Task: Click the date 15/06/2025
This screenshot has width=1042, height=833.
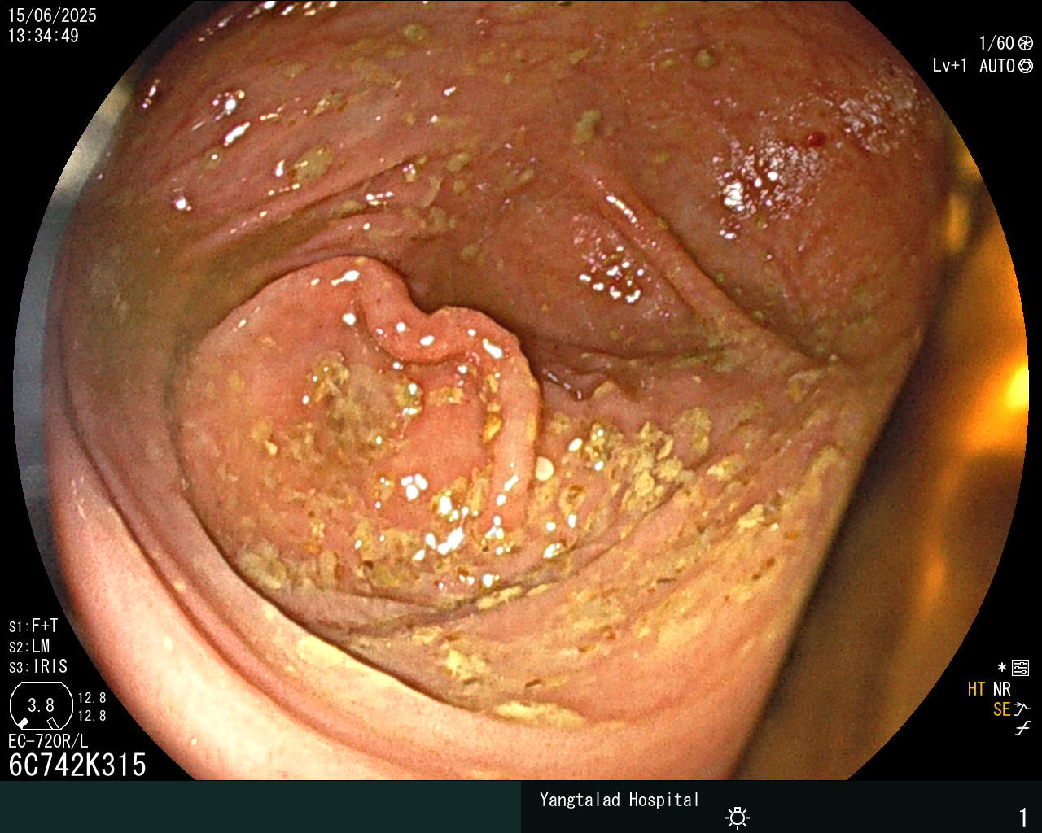Action: pos(52,15)
